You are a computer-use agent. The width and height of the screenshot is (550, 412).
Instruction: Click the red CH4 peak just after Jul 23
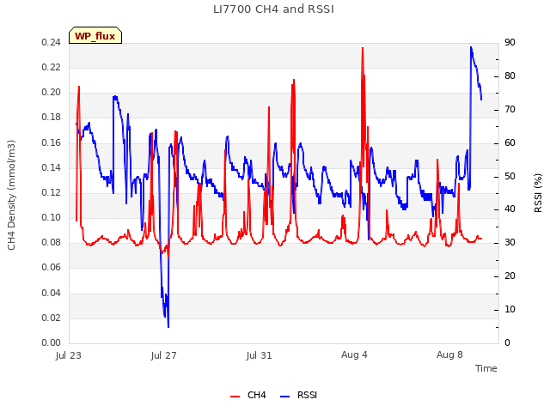[x=79, y=87]
